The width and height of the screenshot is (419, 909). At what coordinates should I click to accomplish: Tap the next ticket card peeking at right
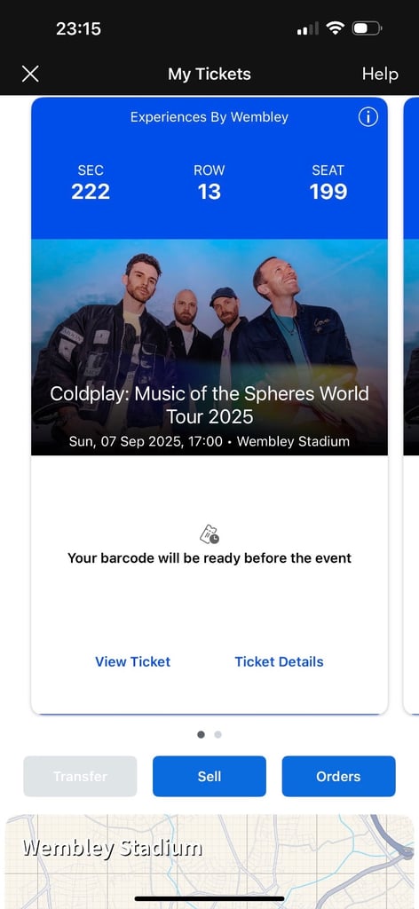411,406
